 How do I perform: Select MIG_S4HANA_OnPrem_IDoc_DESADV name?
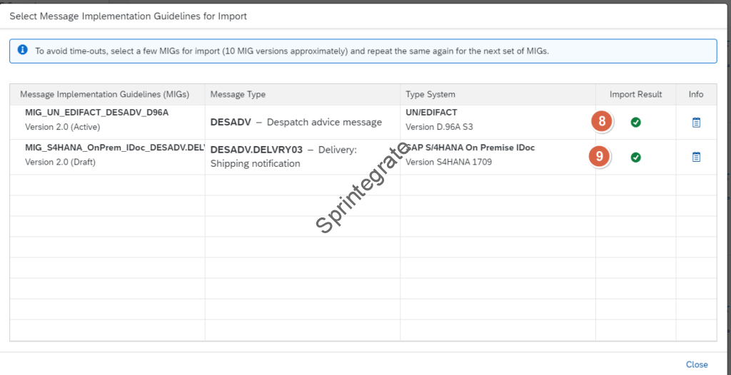114,148
